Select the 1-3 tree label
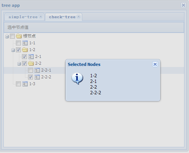 (x=32, y=84)
